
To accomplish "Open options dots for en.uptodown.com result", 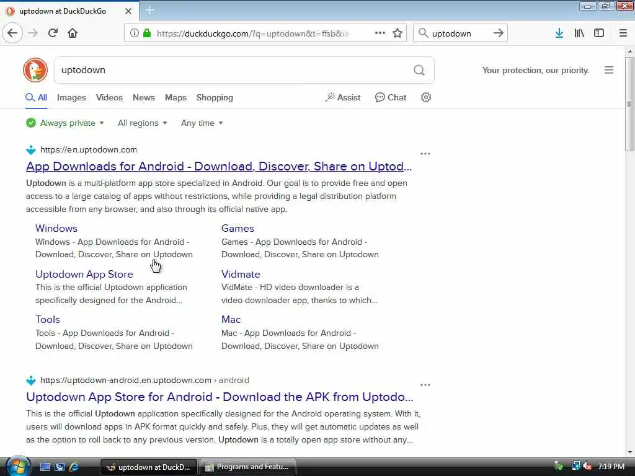I will coord(425,154).
